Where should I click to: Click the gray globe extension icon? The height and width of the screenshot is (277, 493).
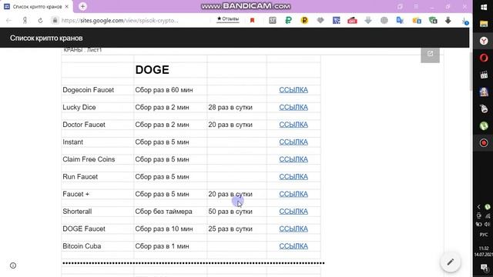(384, 21)
